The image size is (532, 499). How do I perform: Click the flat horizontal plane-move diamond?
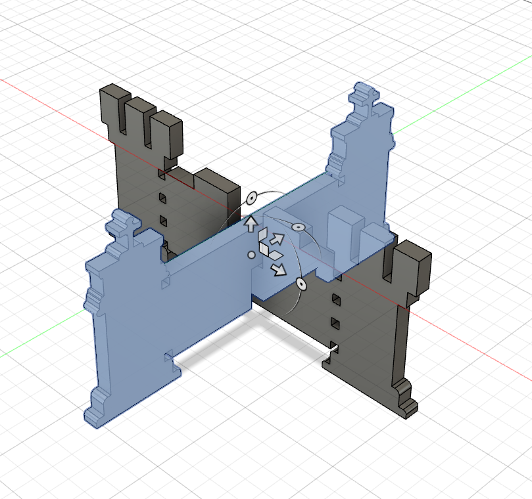[x=276, y=255]
